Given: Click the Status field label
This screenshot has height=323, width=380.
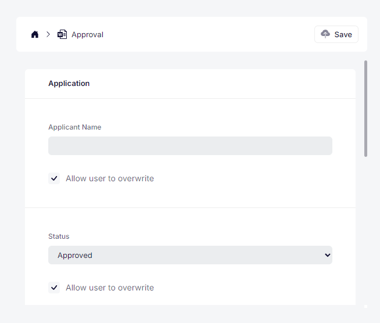Looking at the screenshot, I should (x=59, y=236).
